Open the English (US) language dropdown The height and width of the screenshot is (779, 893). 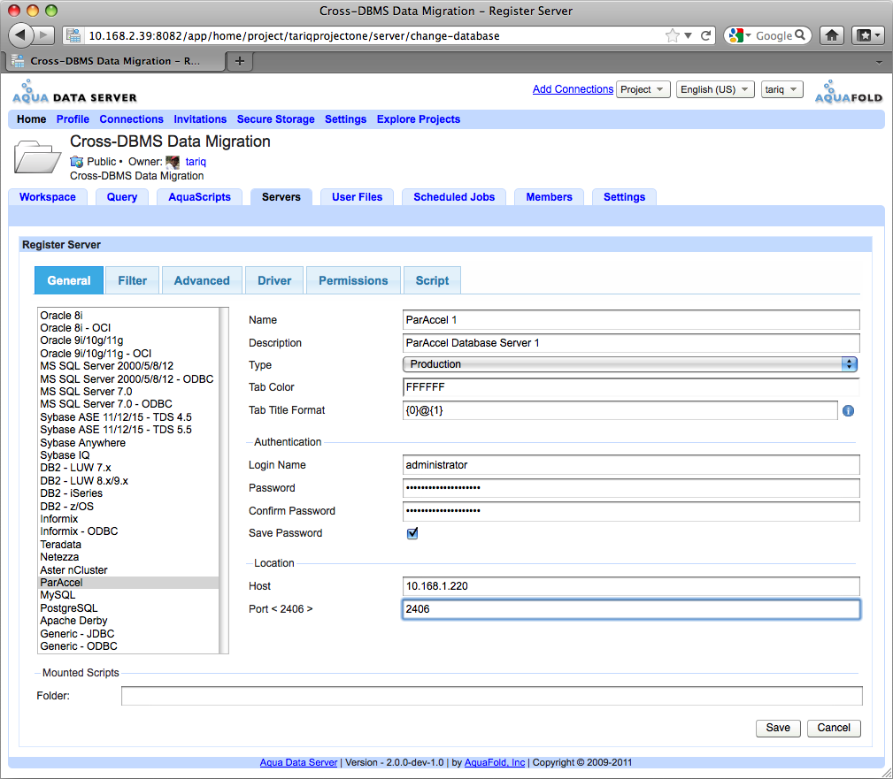715,89
